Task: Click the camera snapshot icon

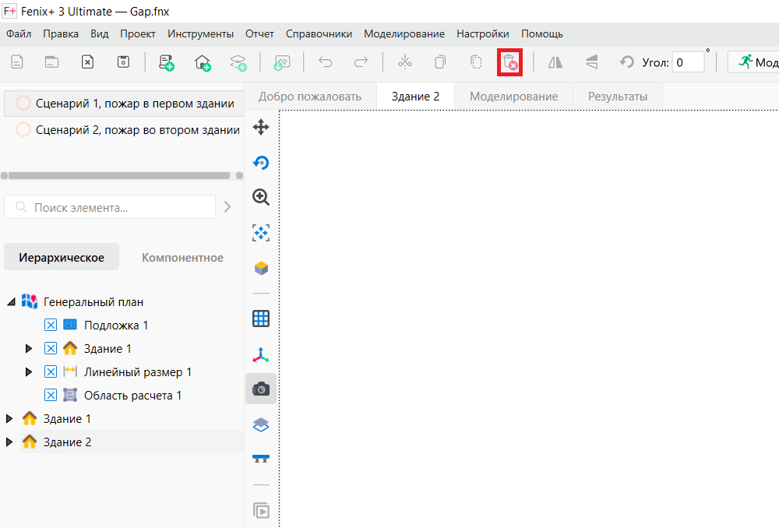Action: (261, 389)
